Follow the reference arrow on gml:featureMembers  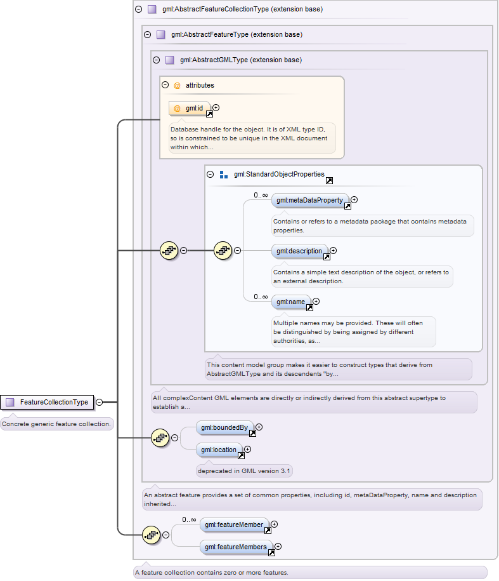tap(271, 553)
